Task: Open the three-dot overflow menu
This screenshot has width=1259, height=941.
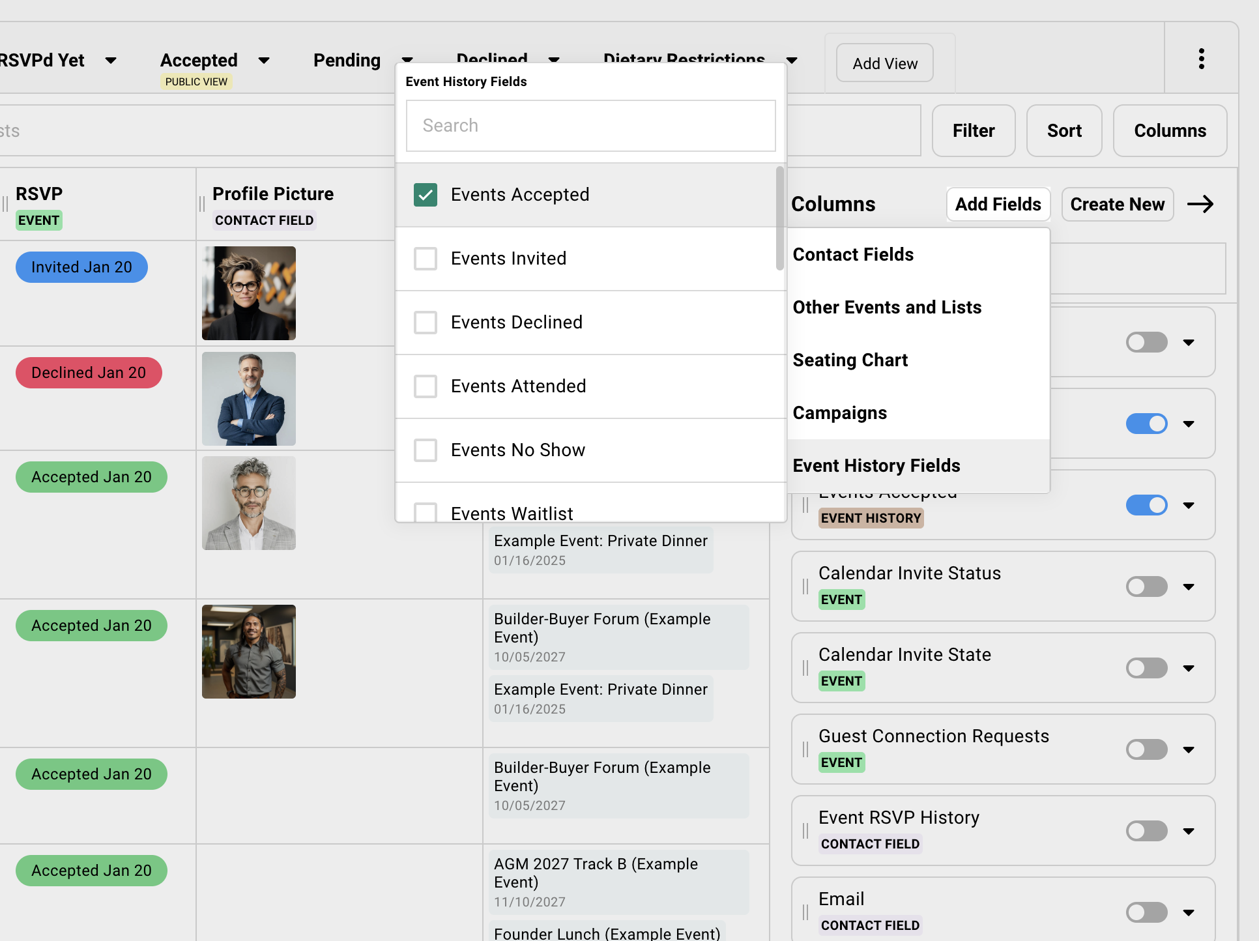Action: click(x=1202, y=59)
